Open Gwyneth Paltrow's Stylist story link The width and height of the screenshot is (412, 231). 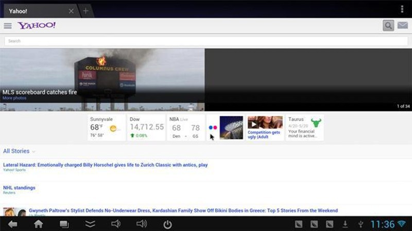(x=183, y=210)
